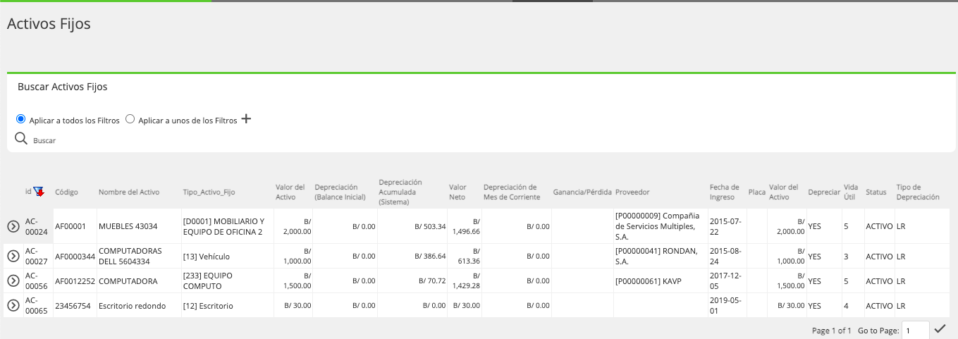Image resolution: width=958 pixels, height=339 pixels.
Task: Click 'Page 1 of 1' pagination text
Action: (832, 331)
